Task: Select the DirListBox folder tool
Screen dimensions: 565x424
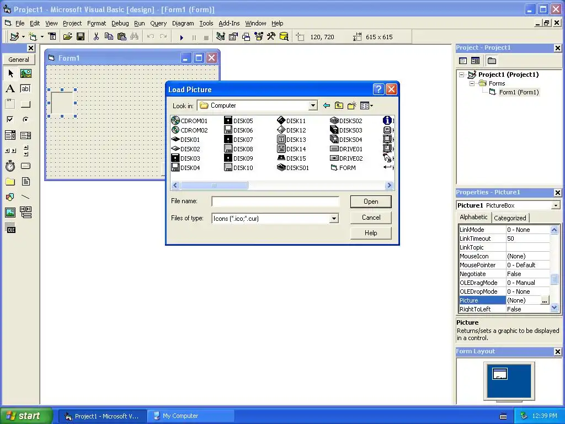Action: coord(10,181)
